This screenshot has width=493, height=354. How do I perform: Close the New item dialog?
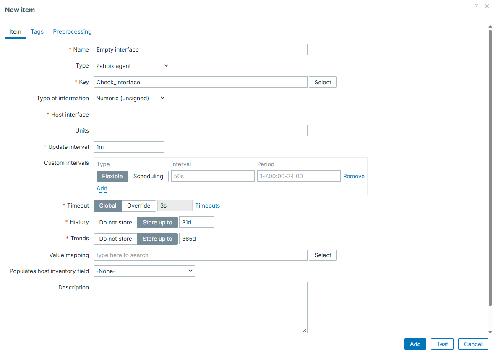click(487, 6)
